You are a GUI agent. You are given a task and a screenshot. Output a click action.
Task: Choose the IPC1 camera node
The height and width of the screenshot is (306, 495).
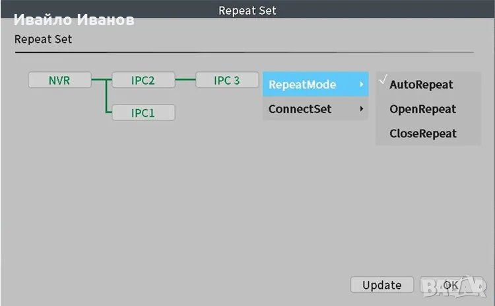[143, 113]
